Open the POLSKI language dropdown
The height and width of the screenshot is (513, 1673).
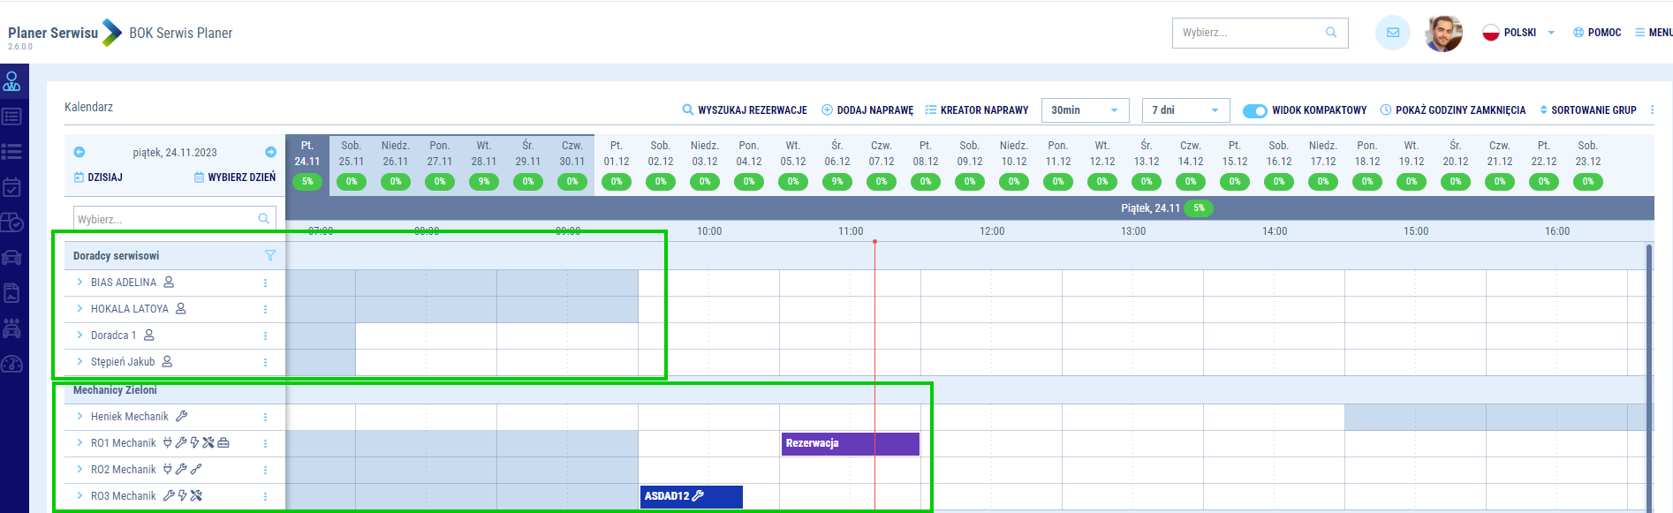1519,33
